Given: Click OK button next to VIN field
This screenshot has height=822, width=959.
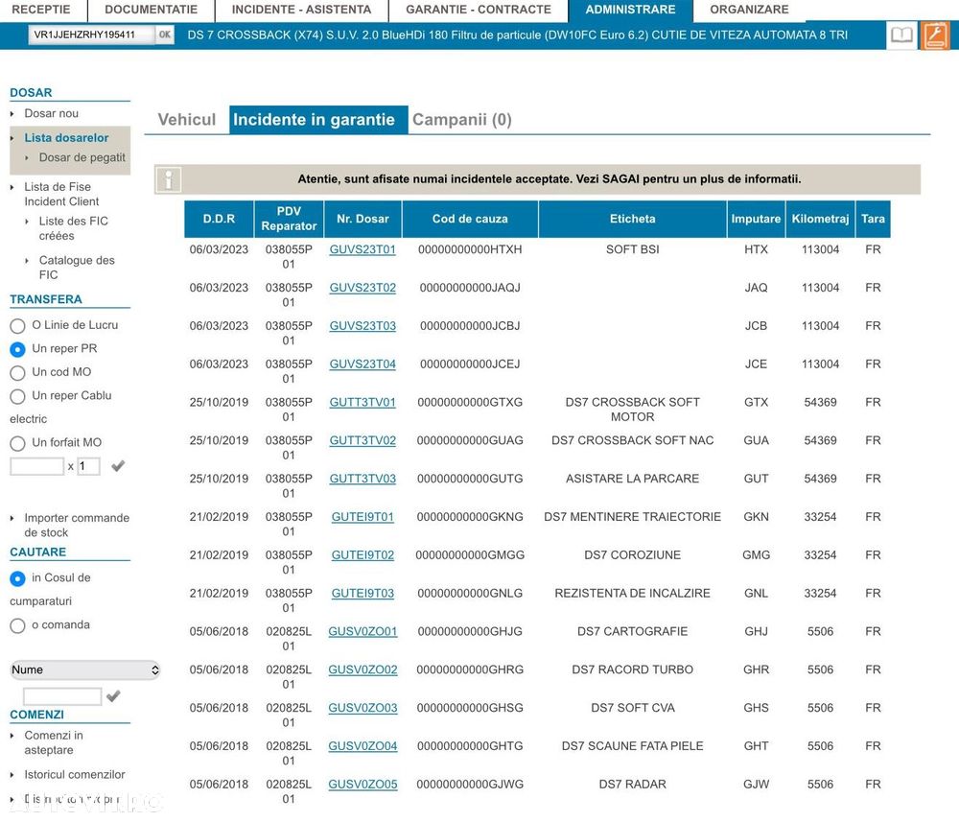Looking at the screenshot, I should [165, 35].
